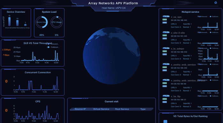Select the Source IP column header
223x123 pixels.
coord(80,109)
